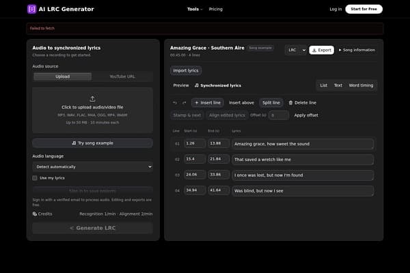Edit lyric 'Amazing grace, how sweet the sound'

click(303, 144)
